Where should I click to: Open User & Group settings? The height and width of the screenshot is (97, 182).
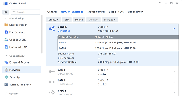(21, 39)
